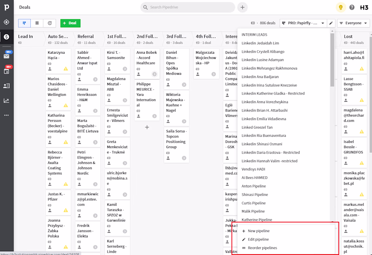The image size is (372, 255).
Task: Pick Linkedin Shinasi Osmani pipeline
Action: point(262,144)
